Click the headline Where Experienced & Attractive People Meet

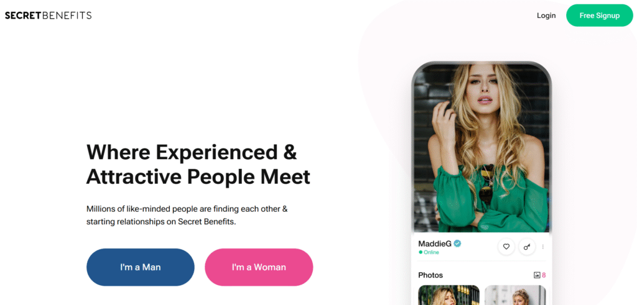tap(198, 164)
